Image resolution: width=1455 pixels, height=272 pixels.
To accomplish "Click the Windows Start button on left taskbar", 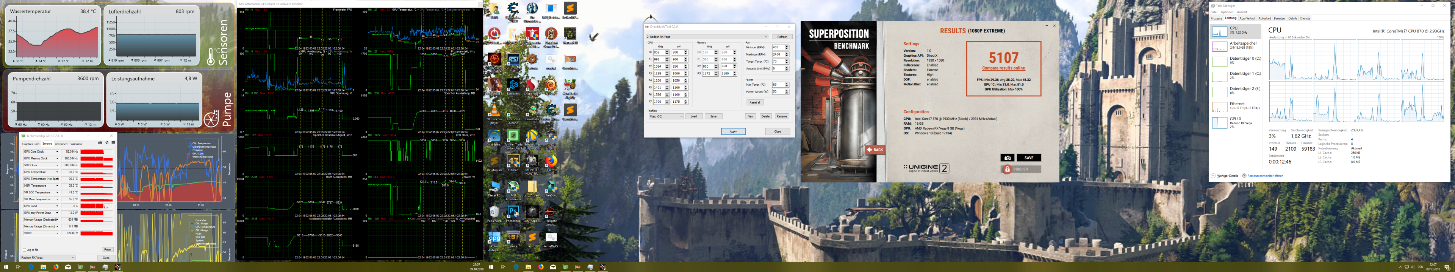I will 6,267.
